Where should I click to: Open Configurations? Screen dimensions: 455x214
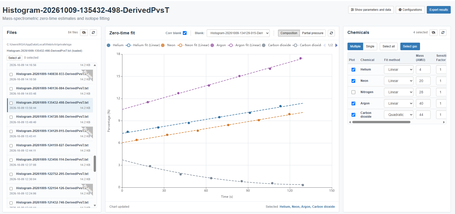pyautogui.click(x=410, y=10)
